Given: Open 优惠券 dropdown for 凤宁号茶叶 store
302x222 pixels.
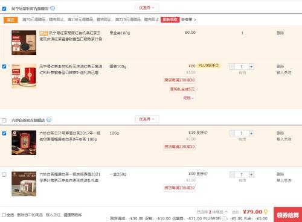Looking at the screenshot, I should pos(147,8).
